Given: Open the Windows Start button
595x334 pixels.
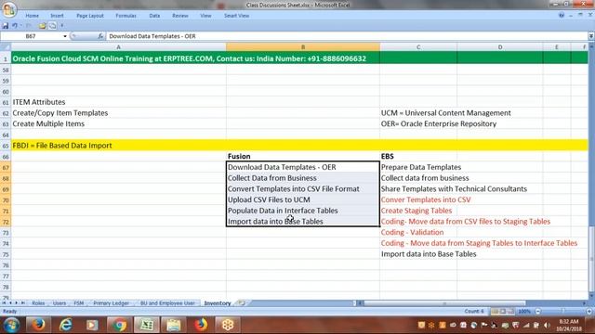Looking at the screenshot, I should coord(11,326).
